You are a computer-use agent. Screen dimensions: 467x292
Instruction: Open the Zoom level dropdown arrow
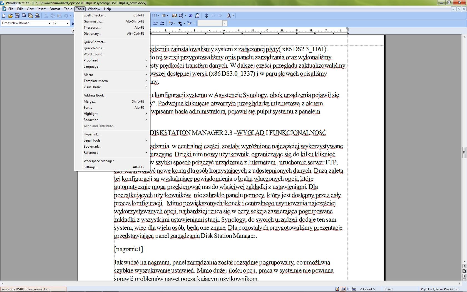point(186,16)
